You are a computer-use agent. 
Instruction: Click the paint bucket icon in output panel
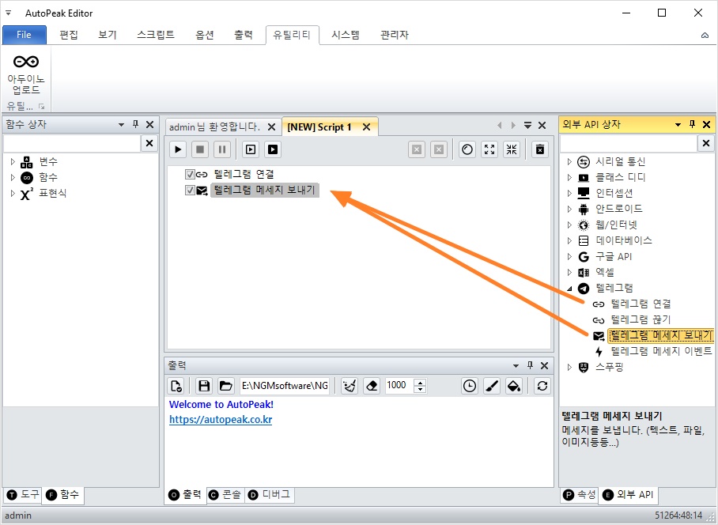pos(514,386)
